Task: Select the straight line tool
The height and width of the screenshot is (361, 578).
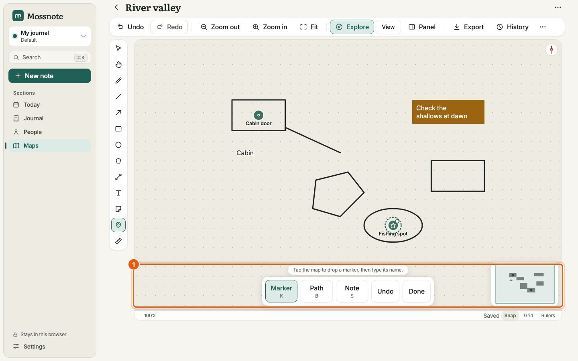Action: tap(118, 97)
